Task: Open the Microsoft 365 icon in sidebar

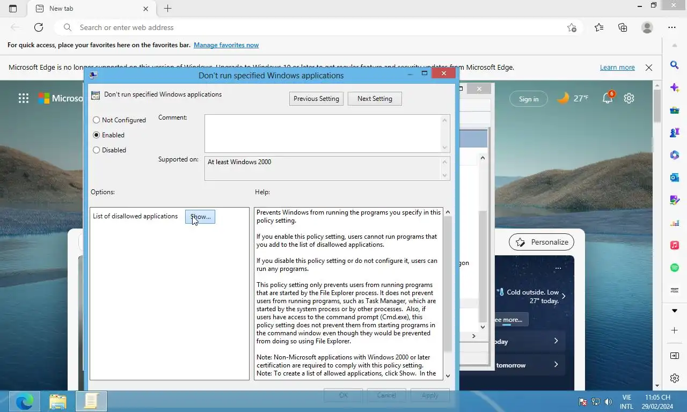Action: (x=675, y=155)
